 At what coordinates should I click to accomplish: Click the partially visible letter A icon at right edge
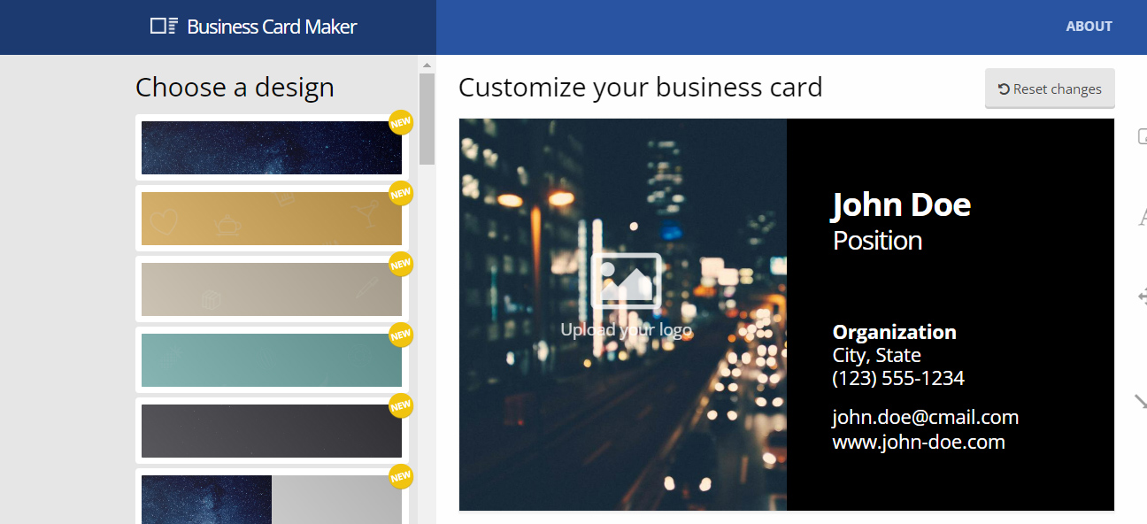coord(1142,217)
